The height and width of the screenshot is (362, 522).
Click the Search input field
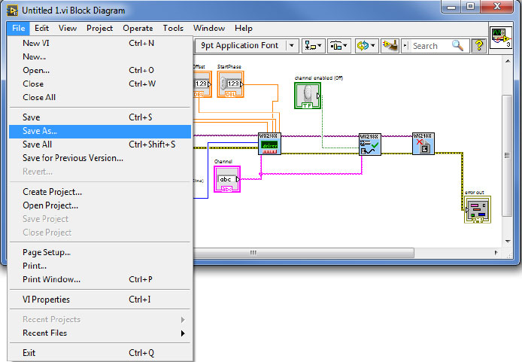point(432,46)
